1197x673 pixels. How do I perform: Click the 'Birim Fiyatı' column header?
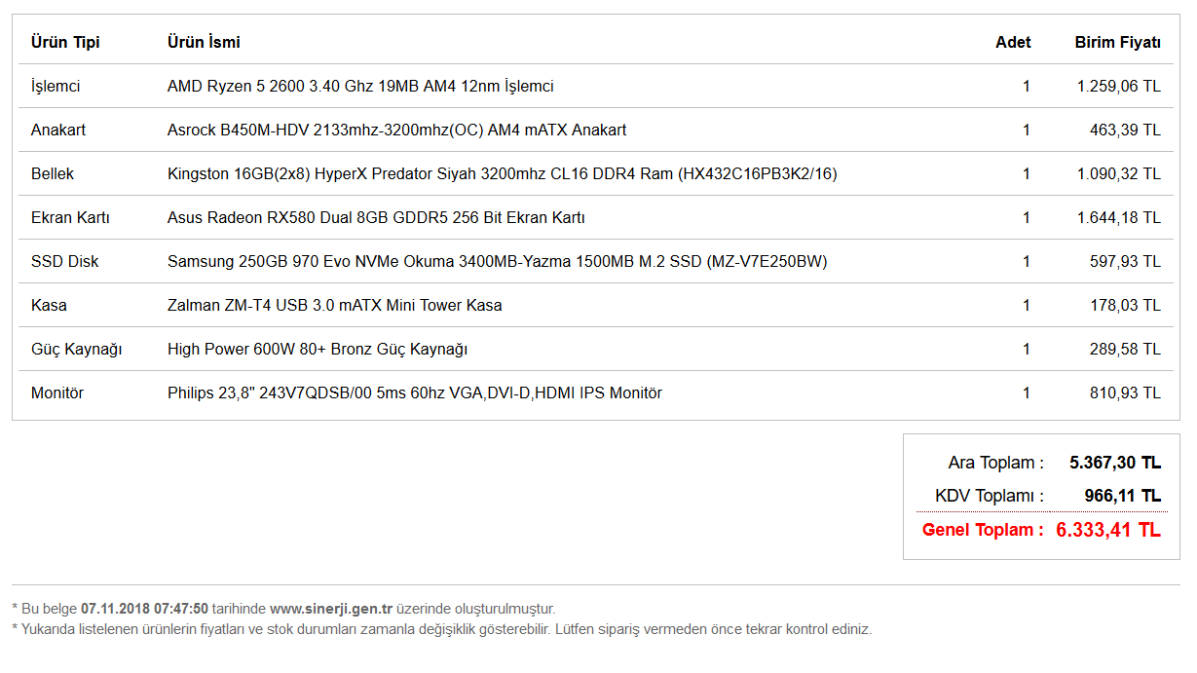[x=1118, y=42]
